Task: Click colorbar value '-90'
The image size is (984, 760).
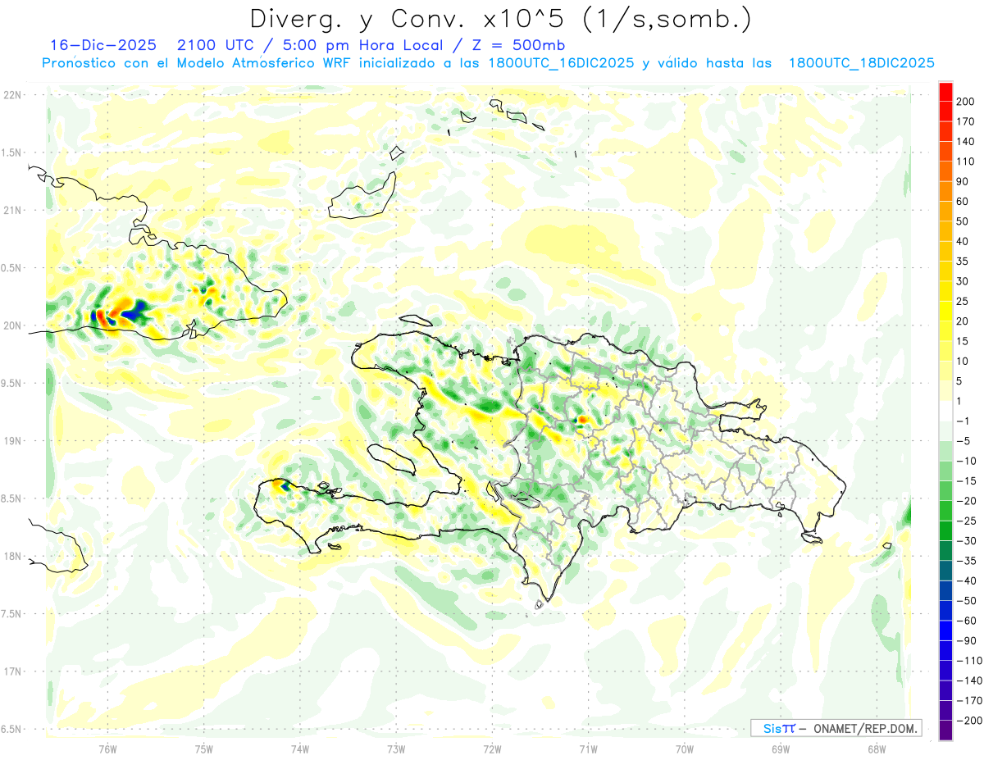Action: [967, 640]
